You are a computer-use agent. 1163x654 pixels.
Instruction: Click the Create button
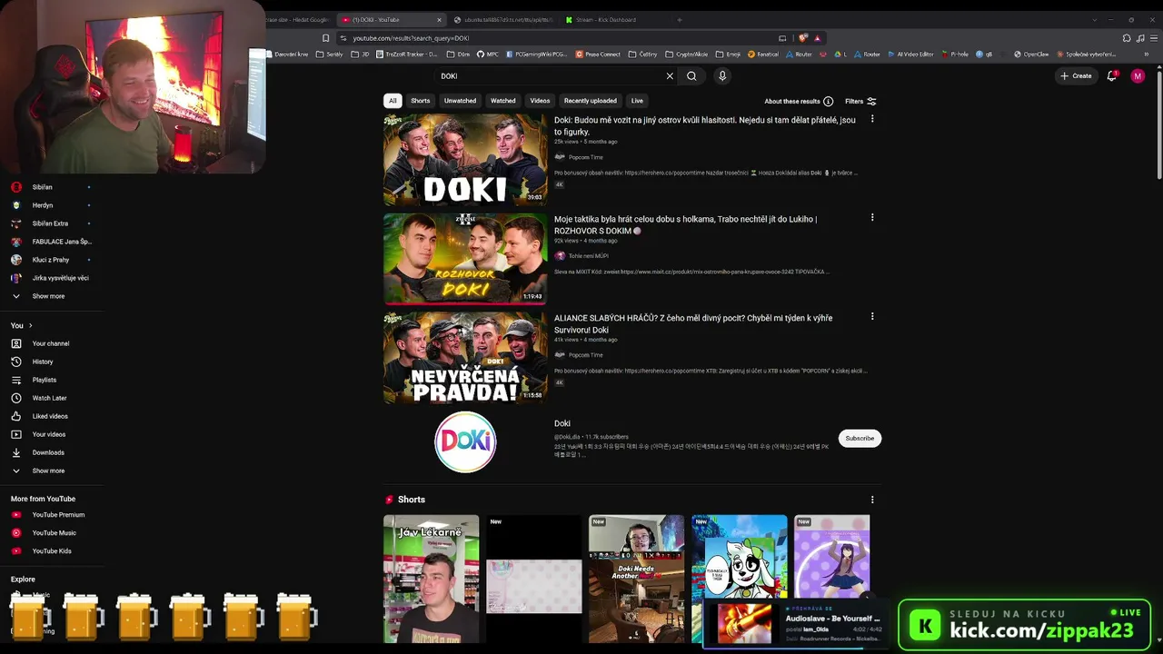[1077, 76]
